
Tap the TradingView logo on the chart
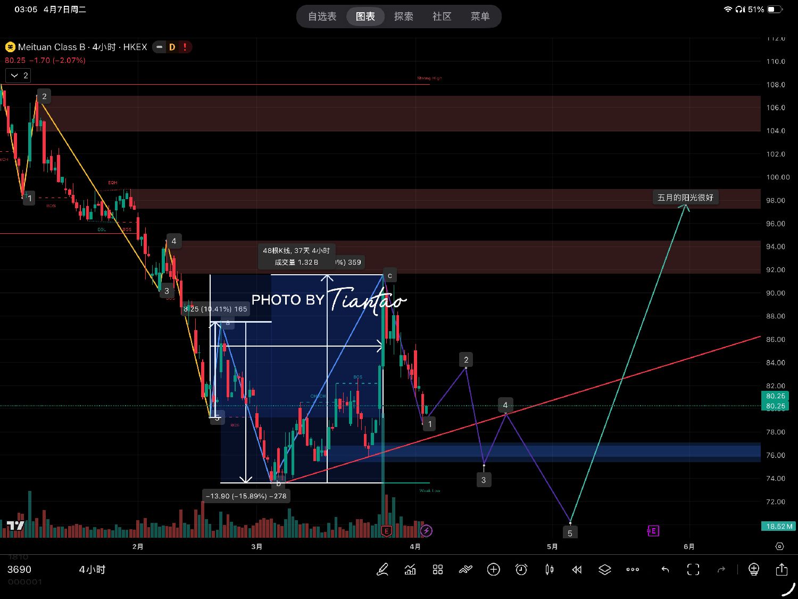[15, 526]
